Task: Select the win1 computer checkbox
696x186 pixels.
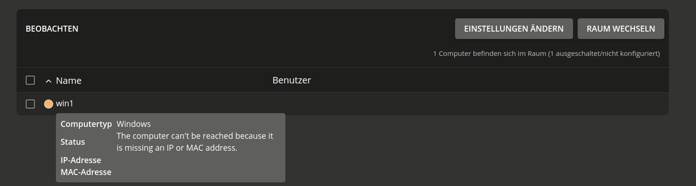Action: pos(30,104)
